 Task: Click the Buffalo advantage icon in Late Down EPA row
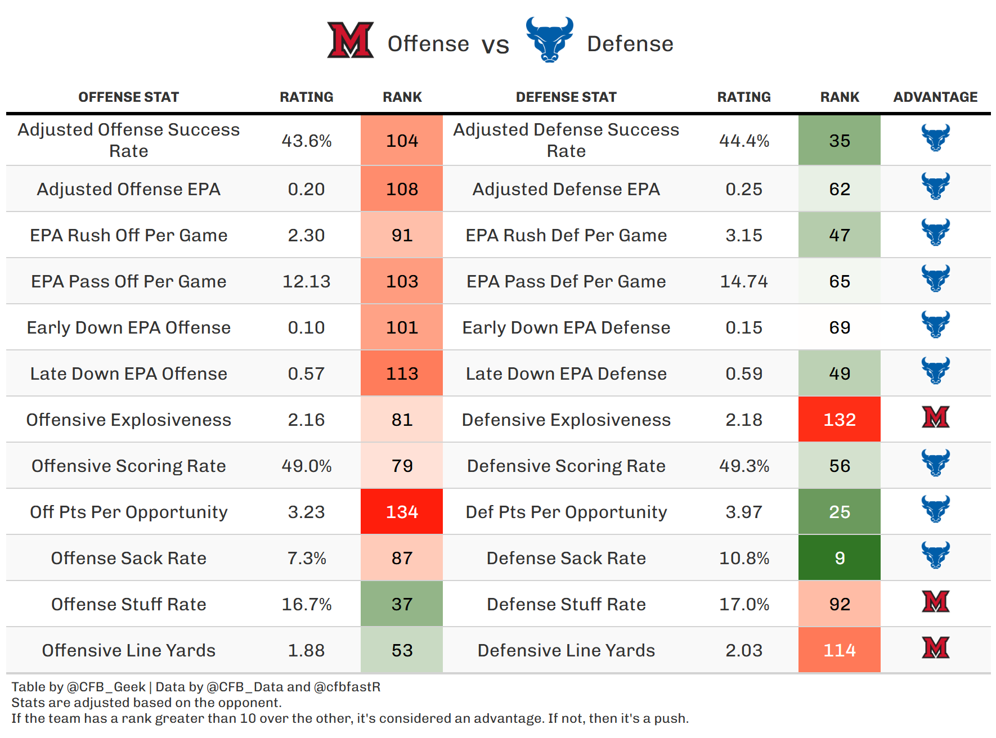click(x=935, y=371)
